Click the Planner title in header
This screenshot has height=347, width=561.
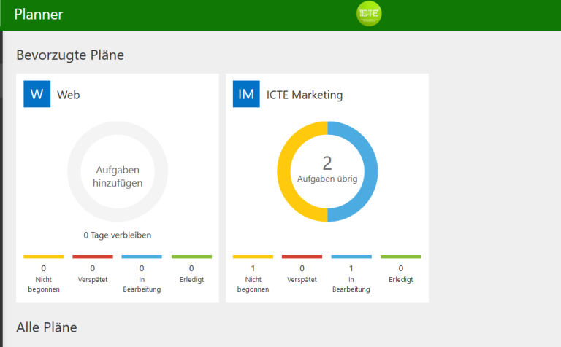click(39, 15)
